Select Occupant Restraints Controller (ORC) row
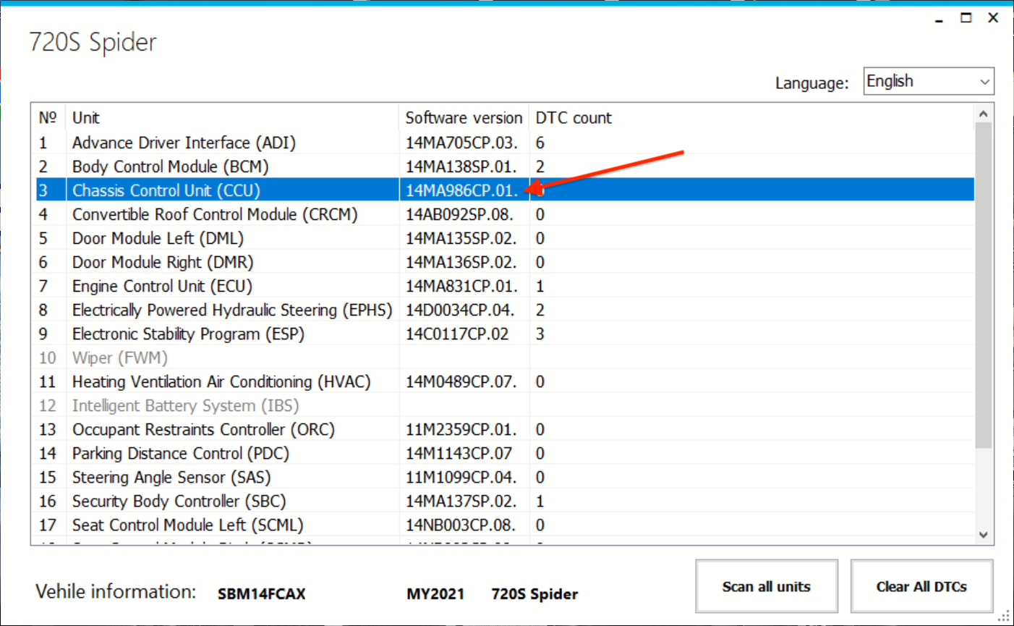This screenshot has height=626, width=1014. (x=505, y=429)
